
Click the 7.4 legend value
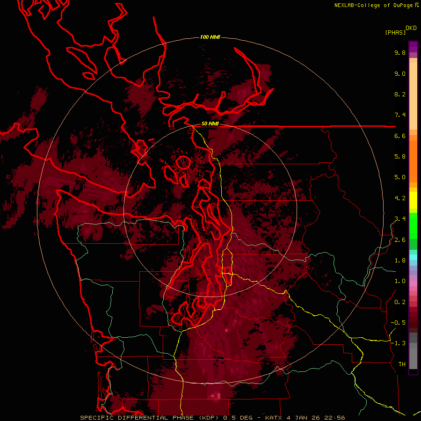[400, 115]
